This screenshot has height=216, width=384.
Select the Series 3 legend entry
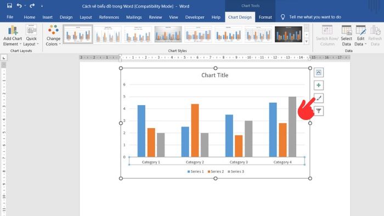pyautogui.click(x=236, y=172)
